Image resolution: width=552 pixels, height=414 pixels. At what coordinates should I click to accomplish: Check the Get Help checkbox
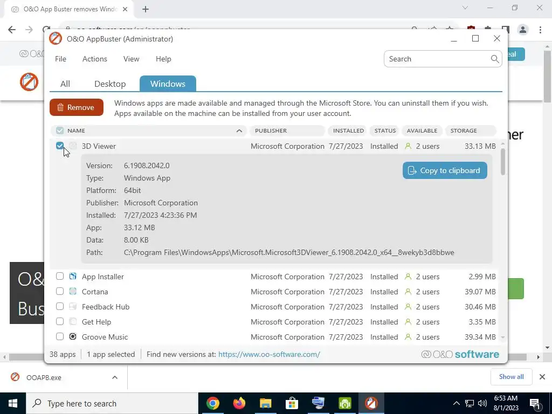(x=60, y=321)
